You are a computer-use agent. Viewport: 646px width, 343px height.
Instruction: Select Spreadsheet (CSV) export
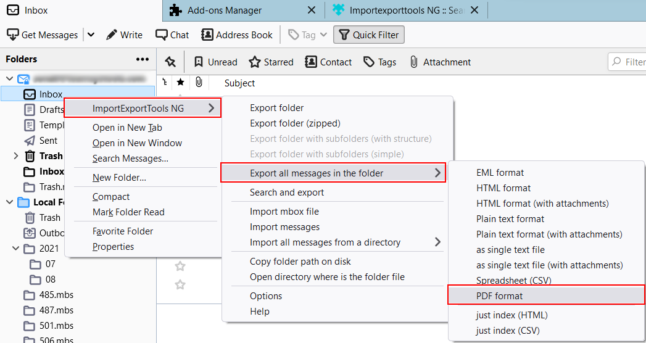pyautogui.click(x=513, y=281)
